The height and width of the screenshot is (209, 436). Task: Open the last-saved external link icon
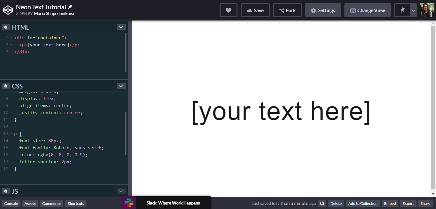click(322, 203)
